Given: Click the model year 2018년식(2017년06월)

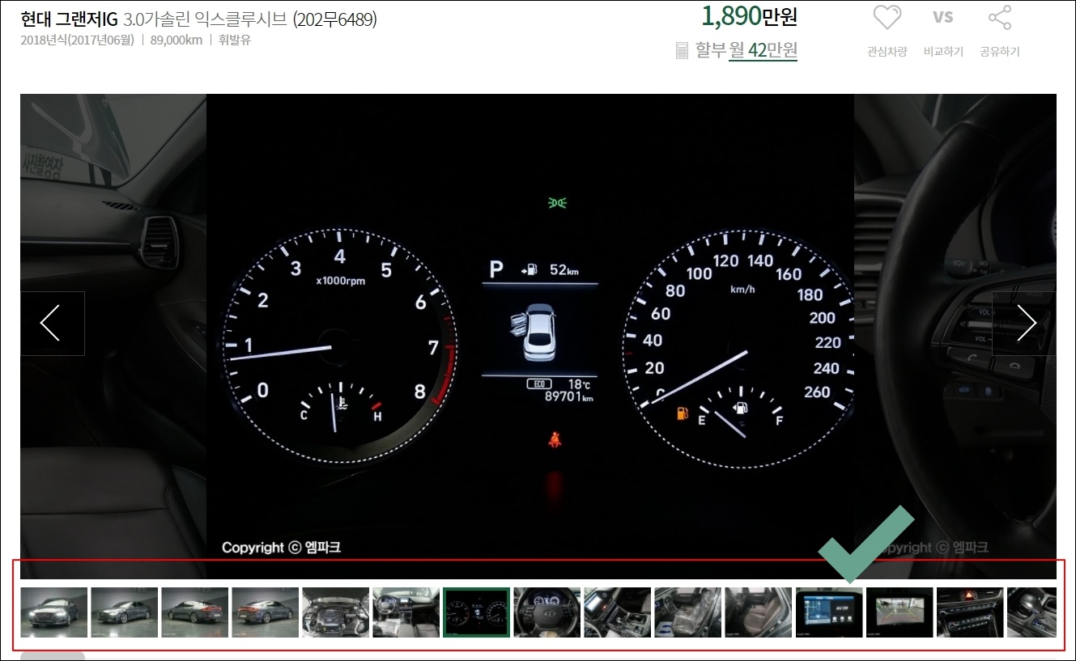Looking at the screenshot, I should (x=78, y=40).
